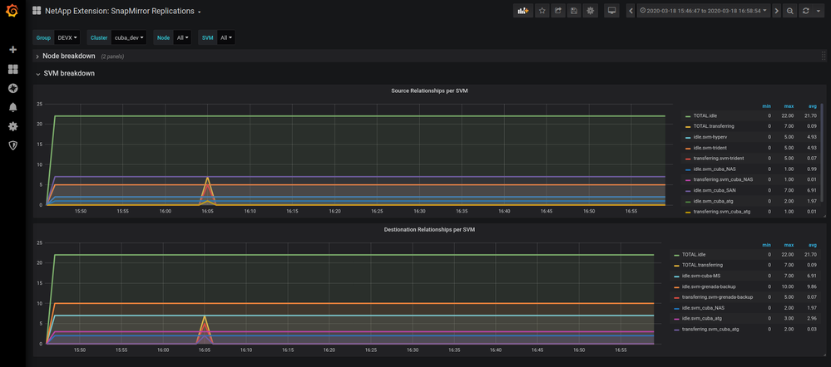Sort Destination legend by avg column
This screenshot has width=831, height=367.
coord(813,246)
